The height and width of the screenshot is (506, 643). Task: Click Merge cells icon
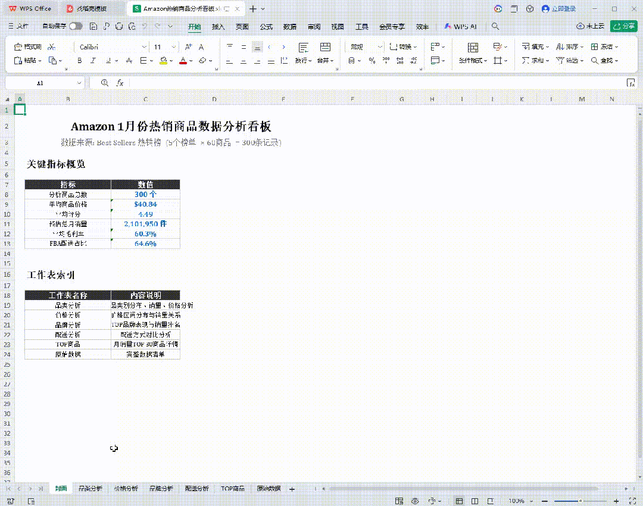[325, 48]
